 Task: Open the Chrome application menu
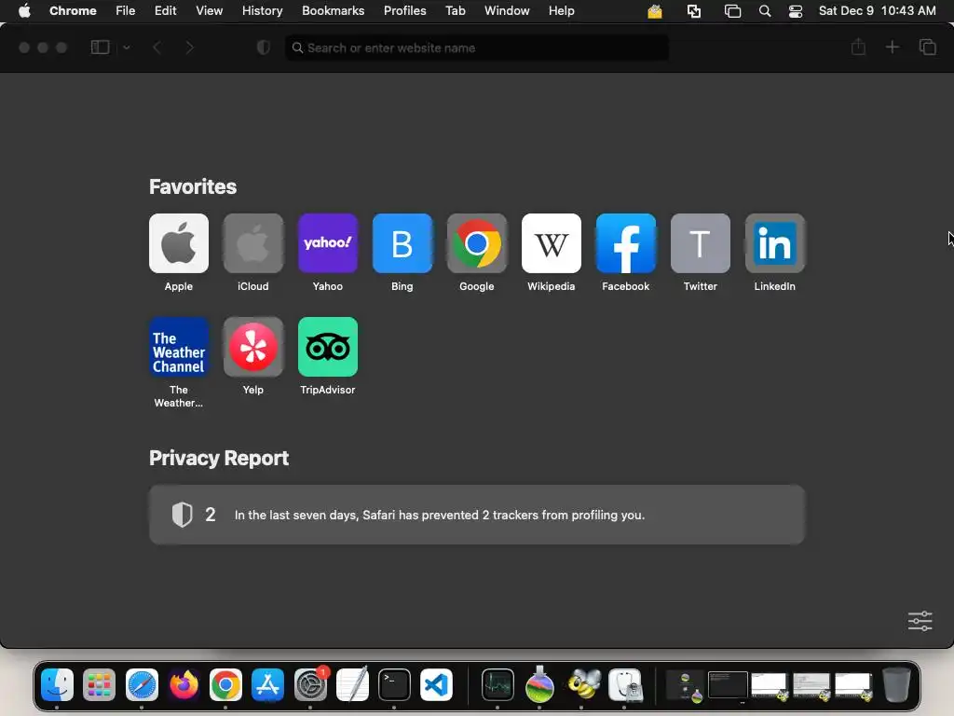pyautogui.click(x=73, y=11)
